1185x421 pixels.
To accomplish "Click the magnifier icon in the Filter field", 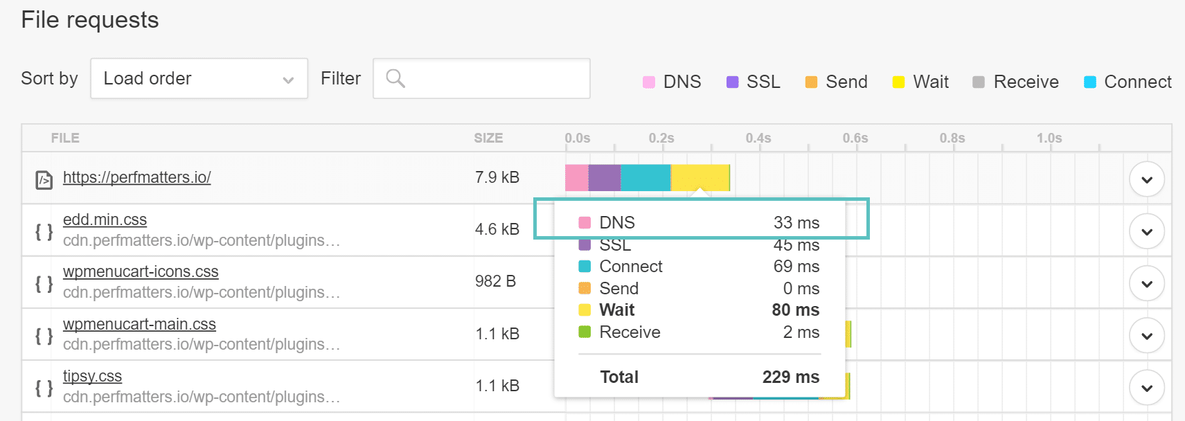I will coord(395,79).
